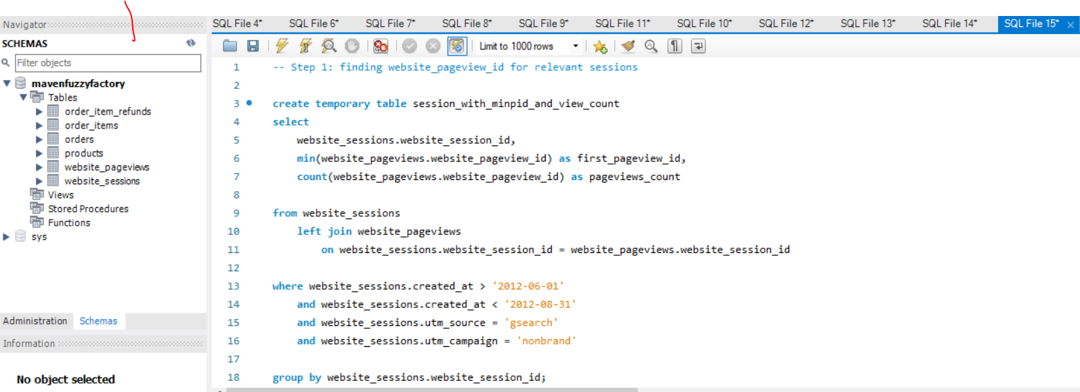Execute the script using the lightning bolt icon
The height and width of the screenshot is (392, 1080).
pos(282,47)
